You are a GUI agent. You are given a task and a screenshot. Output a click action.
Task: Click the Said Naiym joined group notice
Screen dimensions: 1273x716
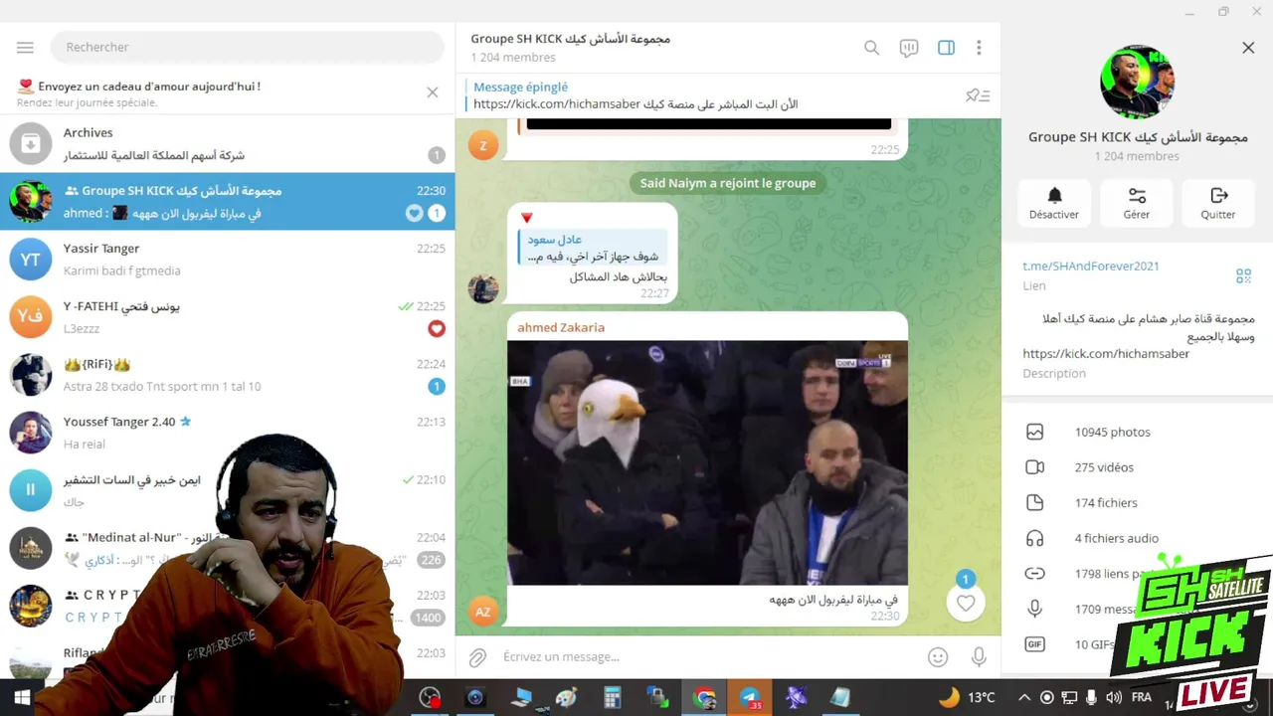(728, 183)
